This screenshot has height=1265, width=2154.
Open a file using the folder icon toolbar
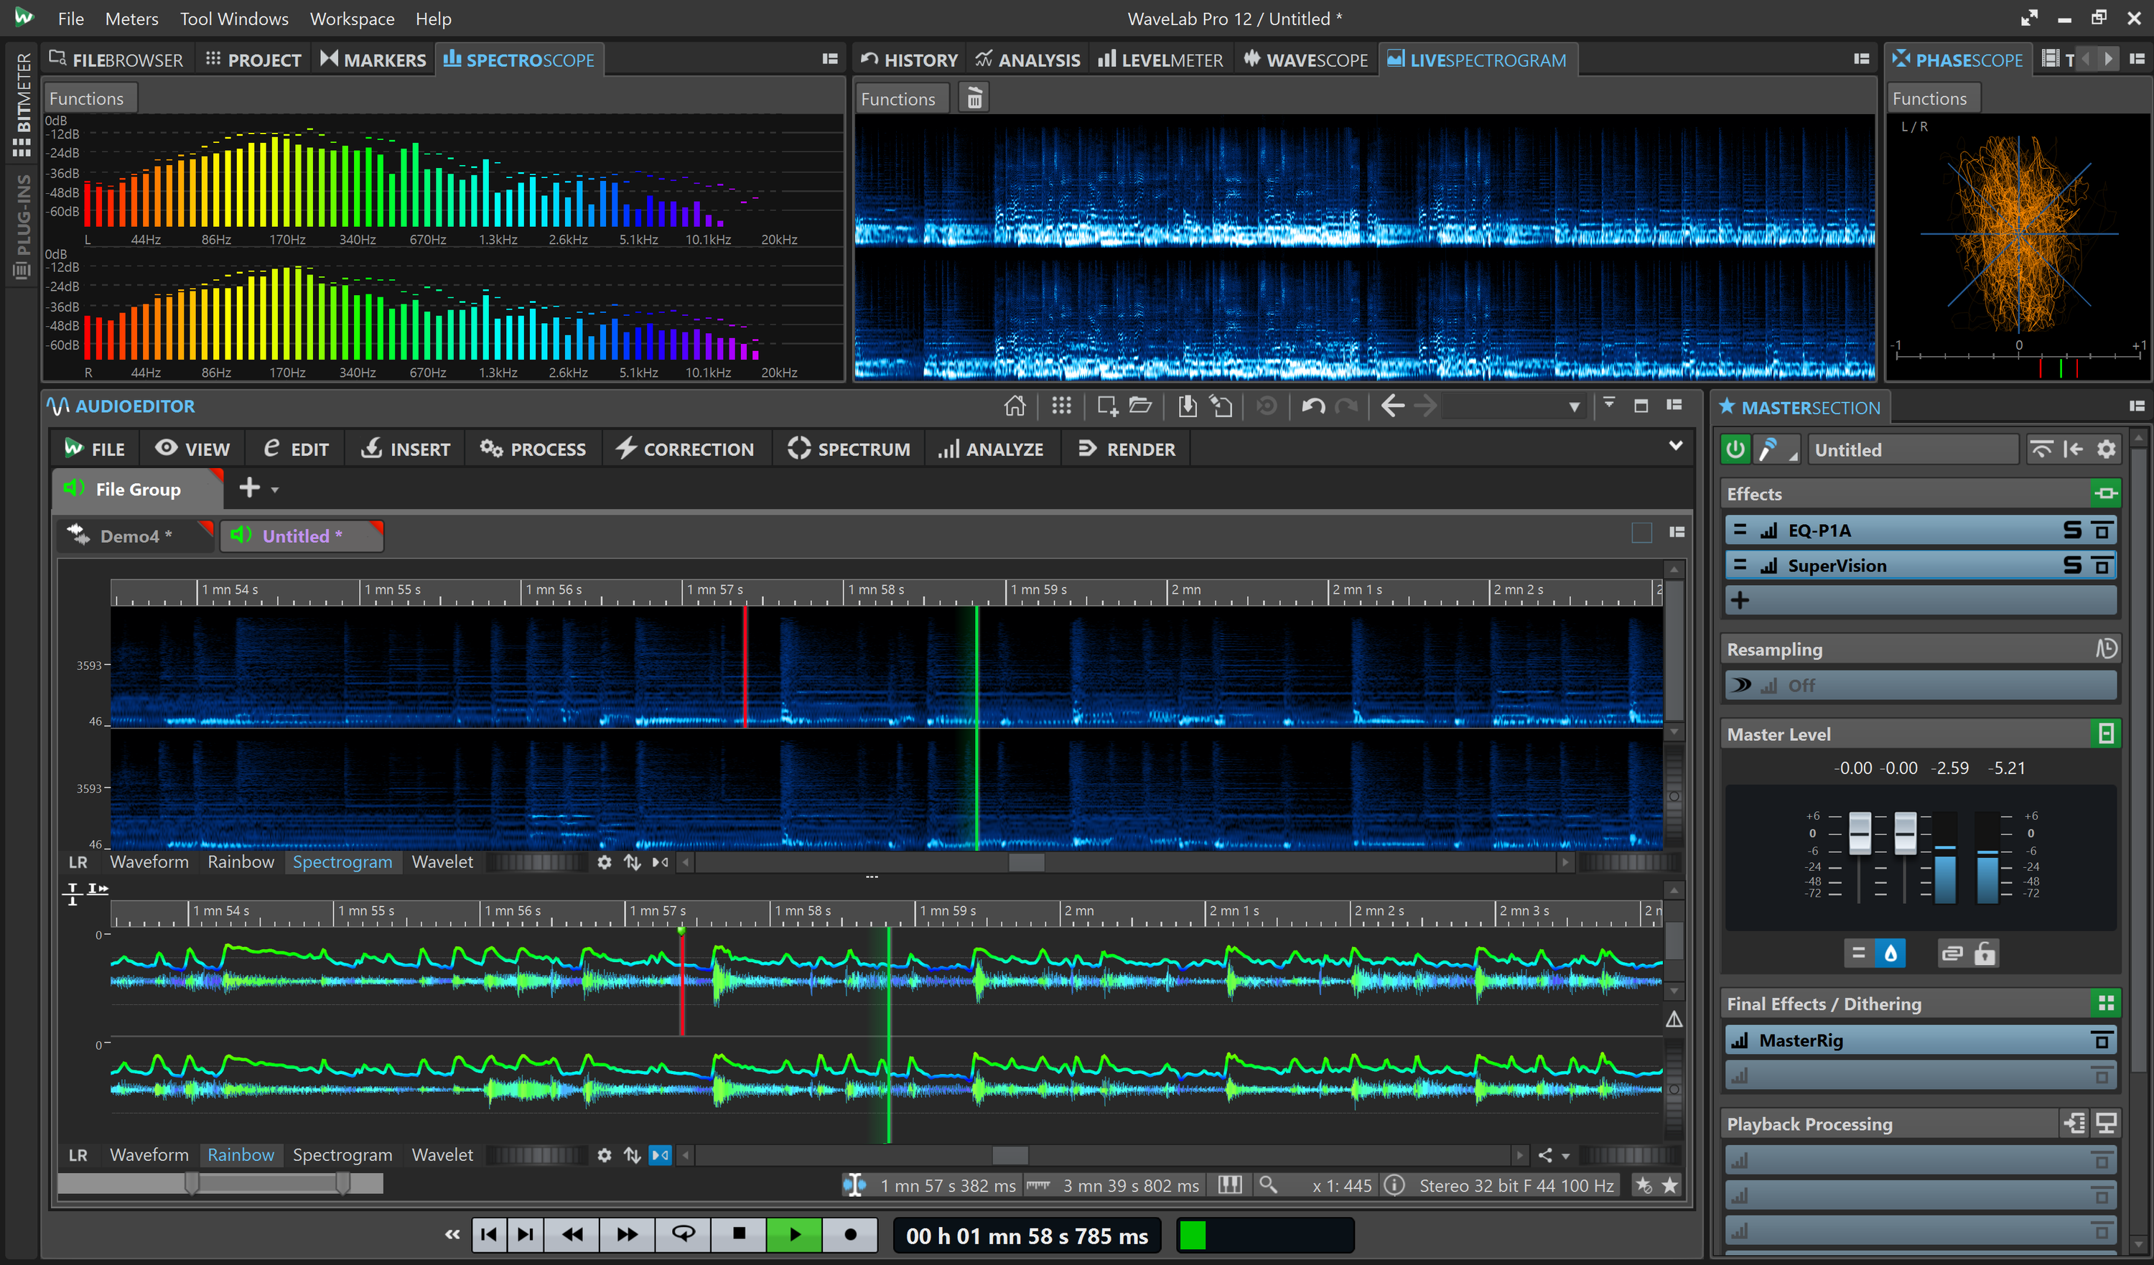click(x=1140, y=406)
